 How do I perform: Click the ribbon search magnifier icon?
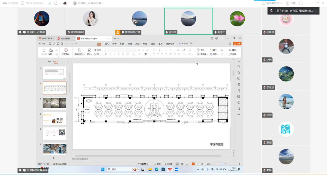pos(191,44)
